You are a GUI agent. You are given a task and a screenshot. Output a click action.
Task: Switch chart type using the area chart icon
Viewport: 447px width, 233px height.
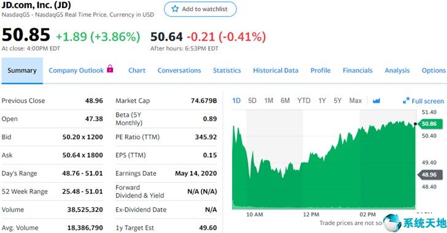tap(376, 101)
